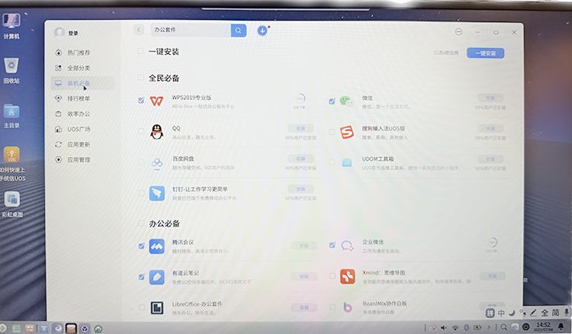
Task: Click 安装 button for 腾讯会议
Action: 304,246
